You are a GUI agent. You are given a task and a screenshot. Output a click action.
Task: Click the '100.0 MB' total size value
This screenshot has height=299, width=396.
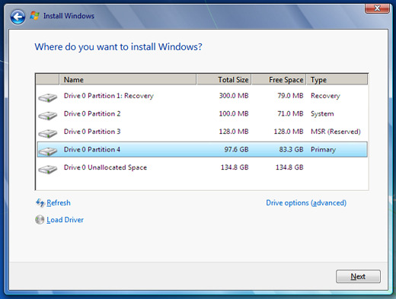tap(234, 113)
